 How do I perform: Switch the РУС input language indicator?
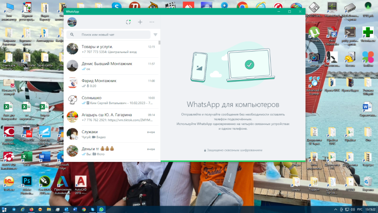360,209
